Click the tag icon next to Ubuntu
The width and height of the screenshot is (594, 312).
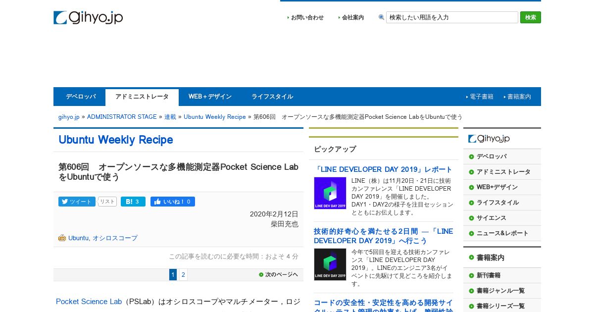62,238
